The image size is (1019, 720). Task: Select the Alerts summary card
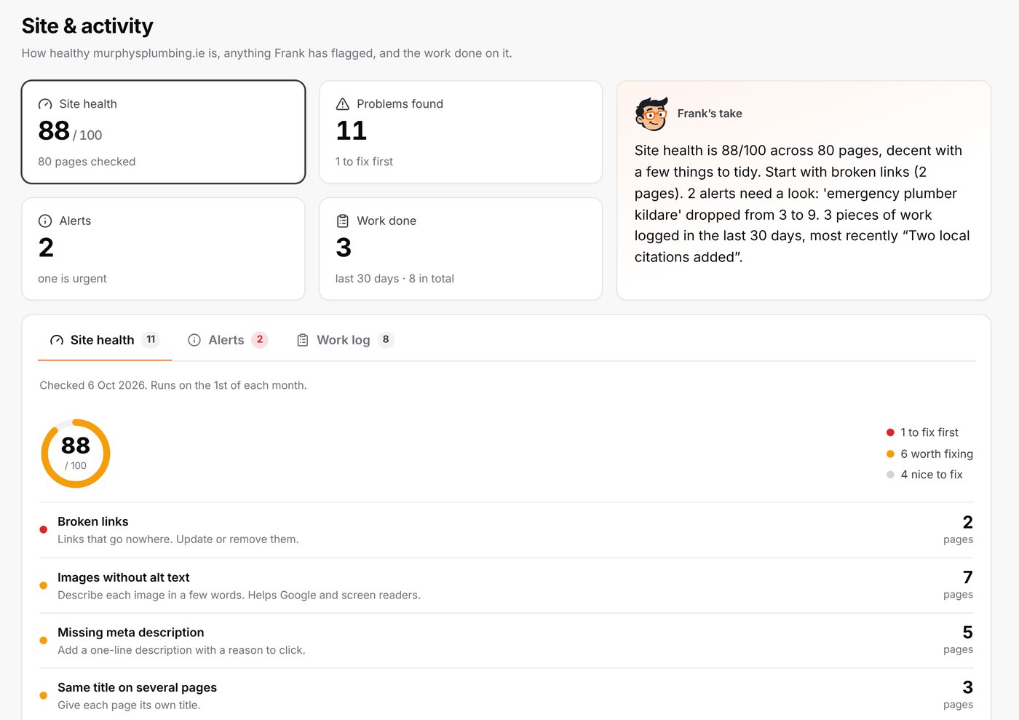pyautogui.click(x=163, y=249)
